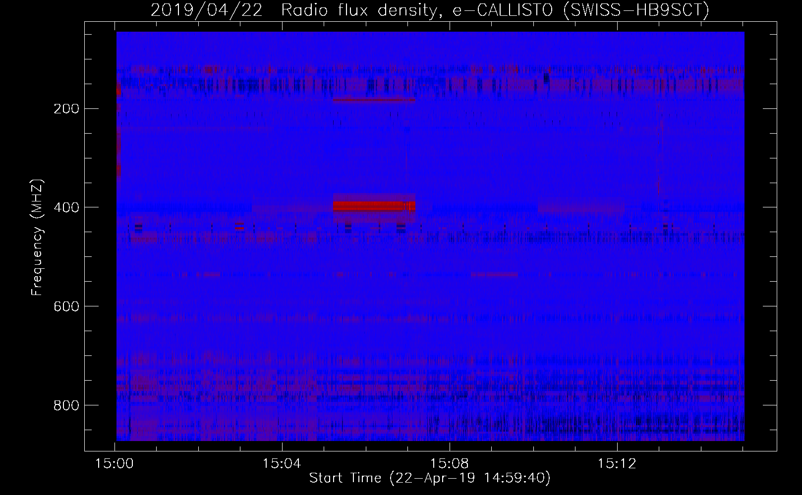This screenshot has width=802, height=495.
Task: Click the 'Start Time (22-Apr-19 14:59:40)' label
Action: [x=430, y=478]
